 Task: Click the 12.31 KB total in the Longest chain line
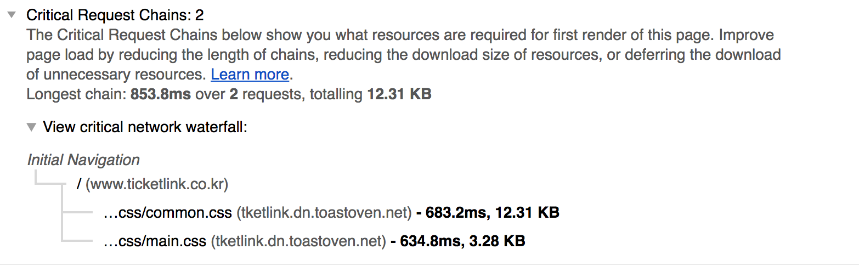click(x=399, y=94)
